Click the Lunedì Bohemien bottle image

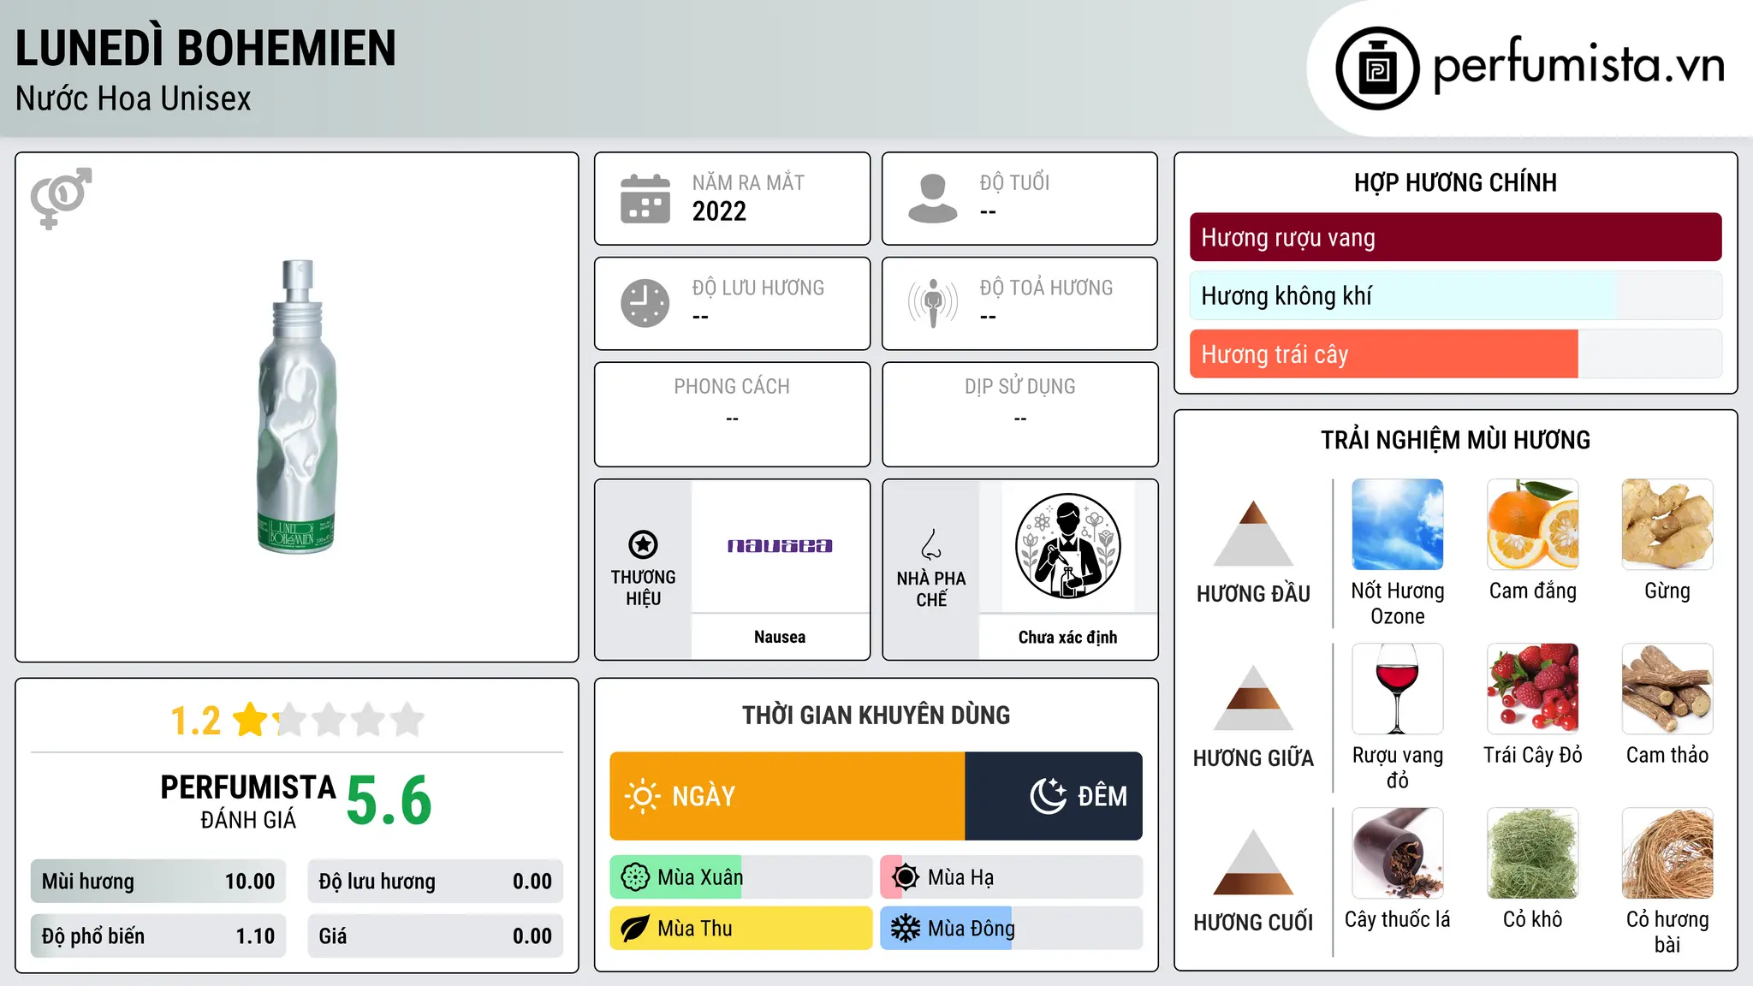[x=297, y=407]
